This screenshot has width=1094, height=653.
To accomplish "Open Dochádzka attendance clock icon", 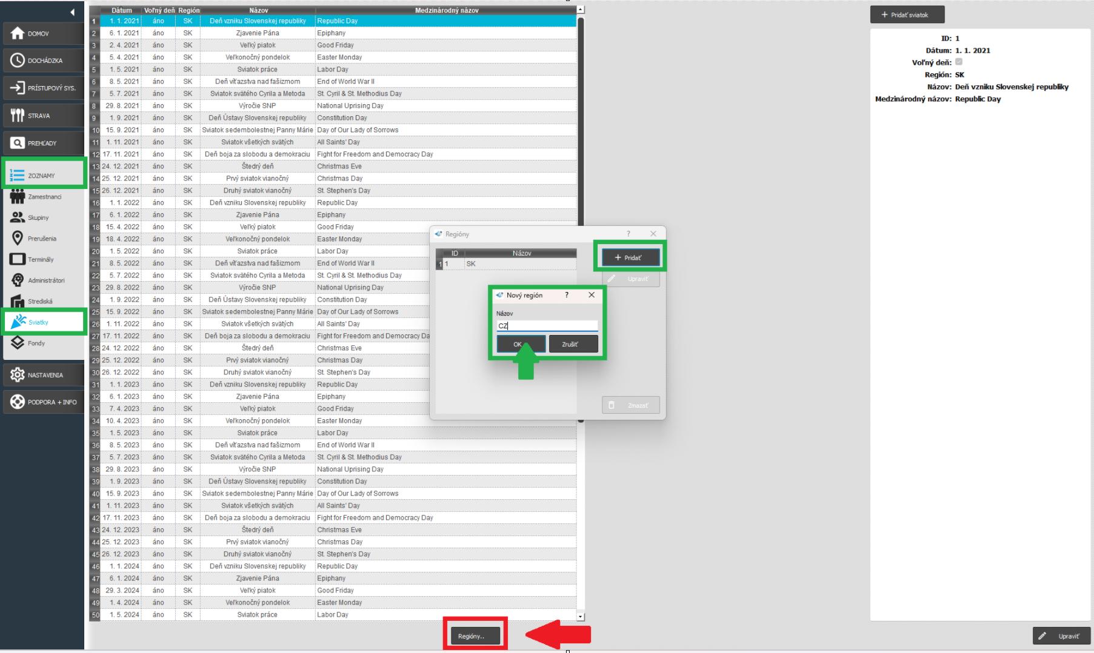I will (18, 61).
